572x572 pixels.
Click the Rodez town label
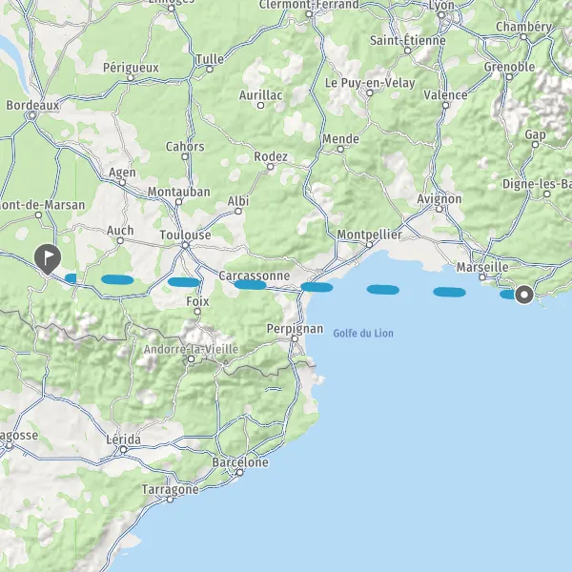tap(271, 156)
